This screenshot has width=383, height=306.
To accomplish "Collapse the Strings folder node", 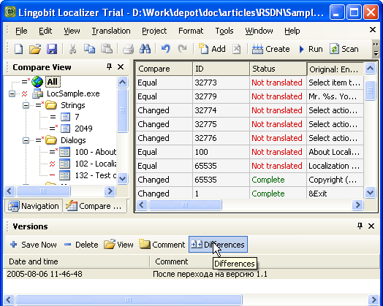I will pos(26,105).
